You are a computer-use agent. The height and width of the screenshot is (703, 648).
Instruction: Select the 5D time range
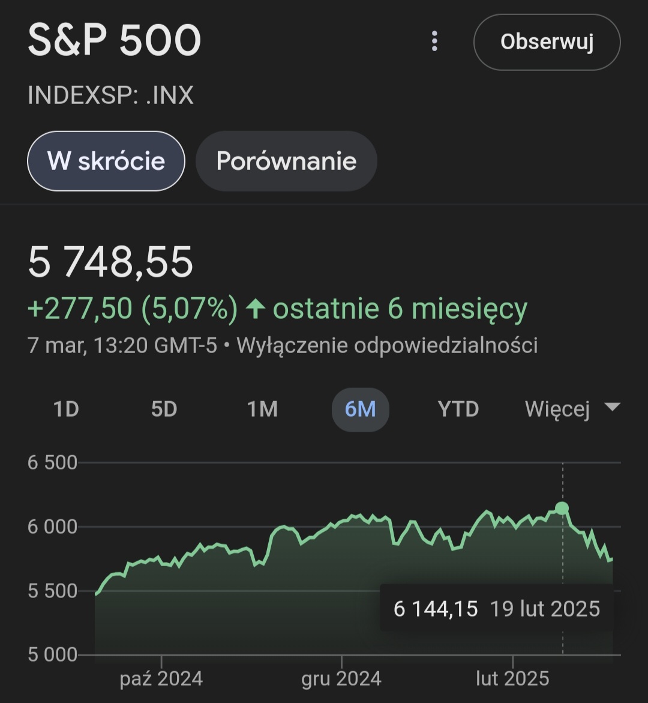click(164, 409)
